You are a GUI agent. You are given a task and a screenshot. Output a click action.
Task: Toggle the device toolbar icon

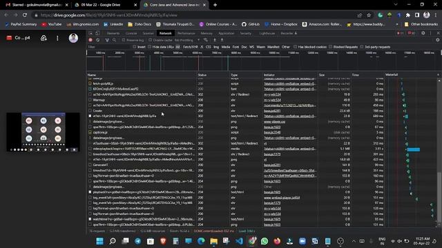(97, 33)
